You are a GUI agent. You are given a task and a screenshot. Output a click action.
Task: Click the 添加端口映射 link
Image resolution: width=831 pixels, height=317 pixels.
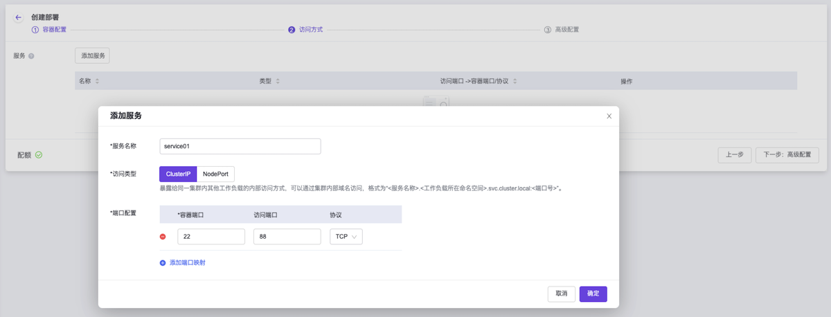(x=187, y=263)
